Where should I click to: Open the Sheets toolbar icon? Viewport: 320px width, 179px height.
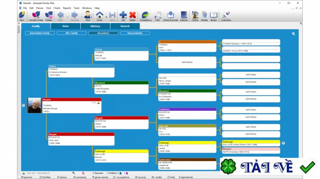click(204, 16)
